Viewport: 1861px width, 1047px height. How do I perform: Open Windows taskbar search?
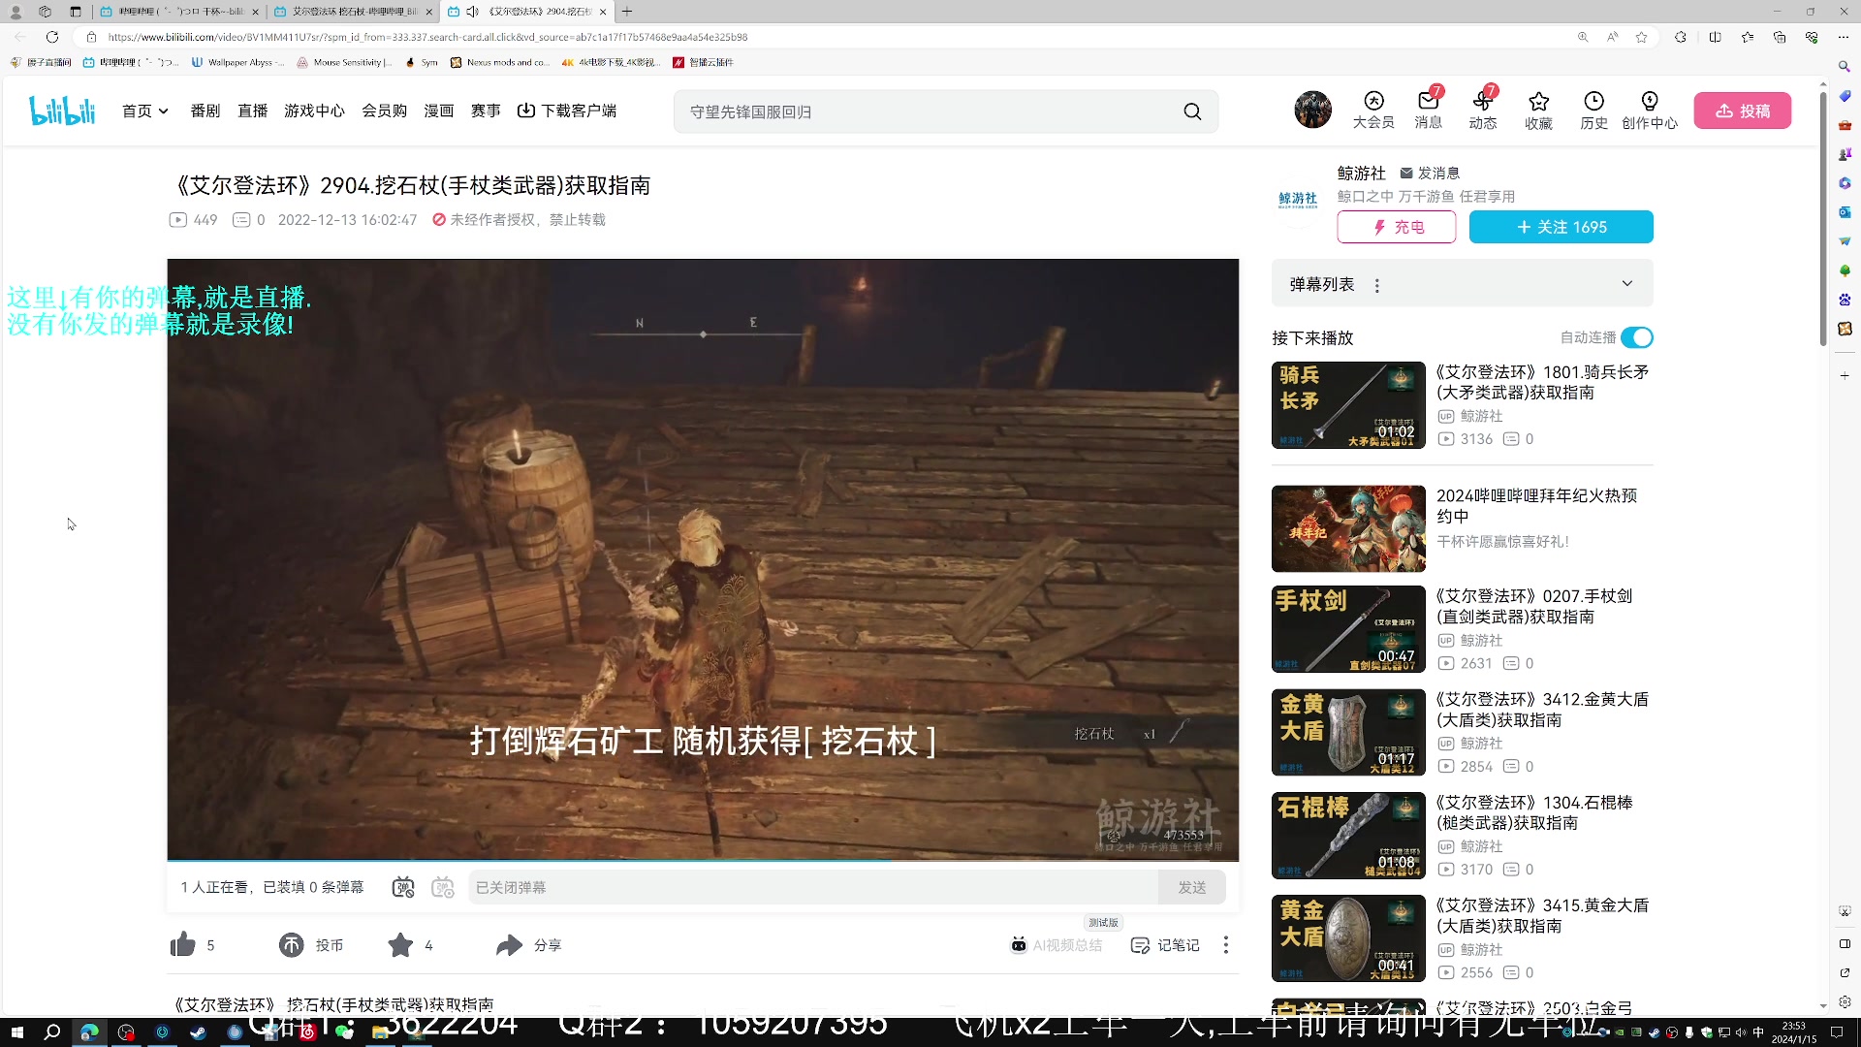tap(53, 1032)
